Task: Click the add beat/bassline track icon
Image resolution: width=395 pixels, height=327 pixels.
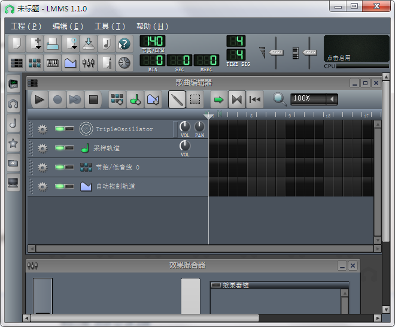Action: 117,99
